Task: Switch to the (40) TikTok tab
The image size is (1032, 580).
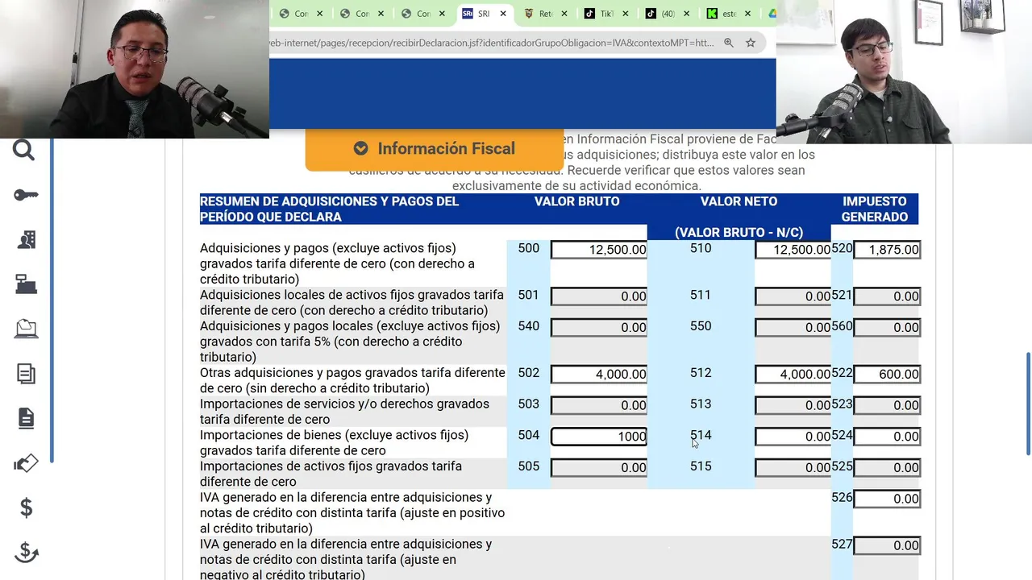Action: pyautogui.click(x=668, y=14)
